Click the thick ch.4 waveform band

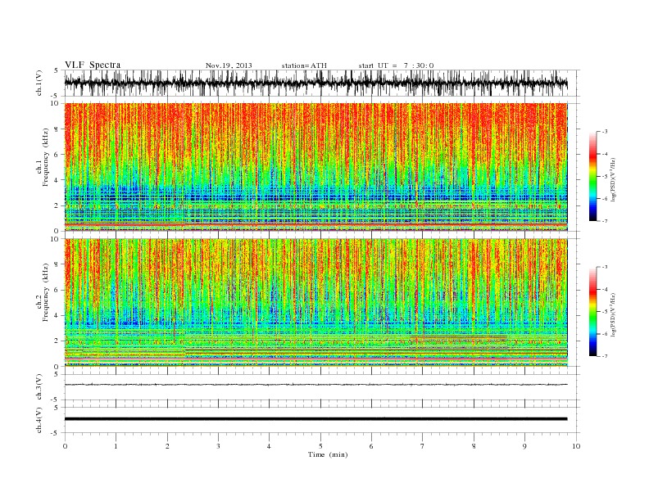[315, 419]
